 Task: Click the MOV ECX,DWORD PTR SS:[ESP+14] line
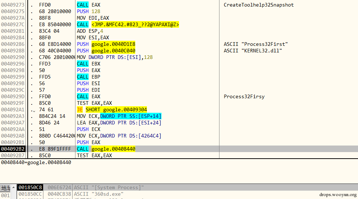pos(119,116)
